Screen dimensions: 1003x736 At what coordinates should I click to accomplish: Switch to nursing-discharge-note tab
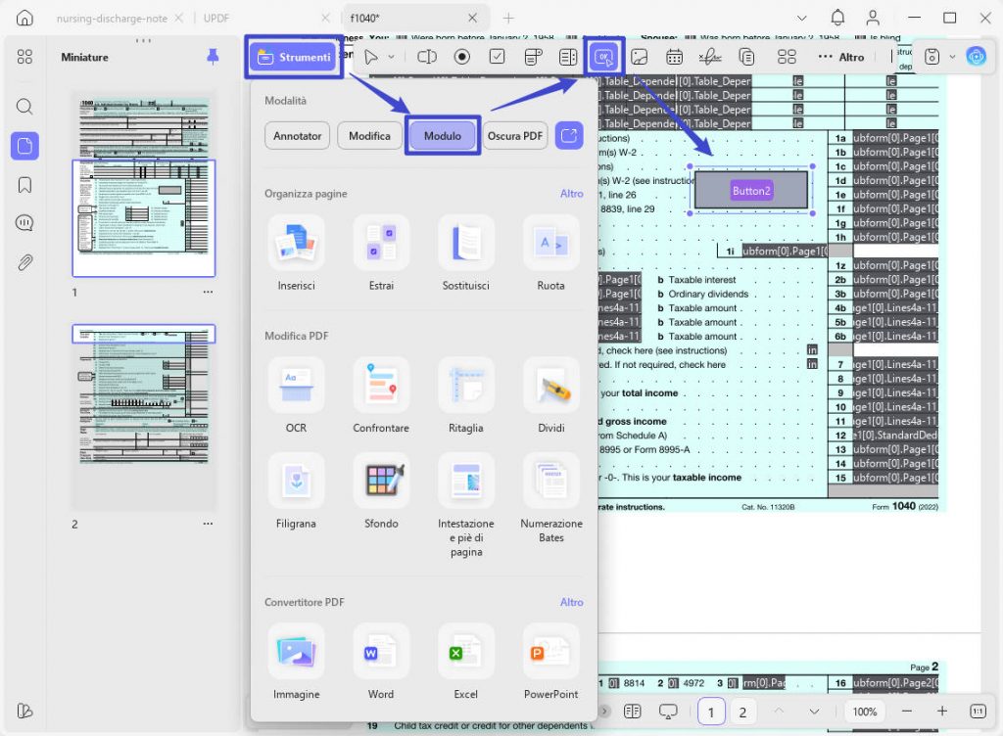coord(112,19)
